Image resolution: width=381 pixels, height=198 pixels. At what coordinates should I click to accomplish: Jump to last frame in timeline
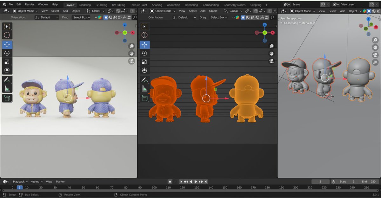coord(206,182)
